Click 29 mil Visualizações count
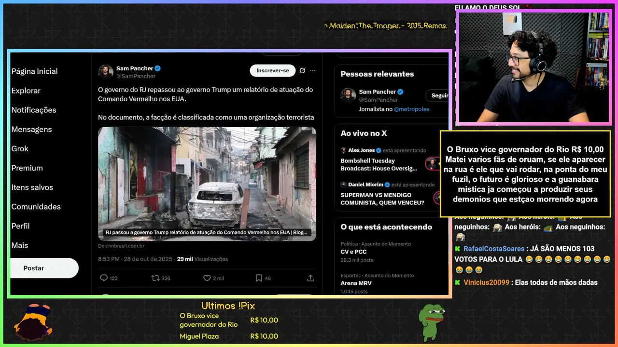The image size is (618, 347). (x=202, y=259)
